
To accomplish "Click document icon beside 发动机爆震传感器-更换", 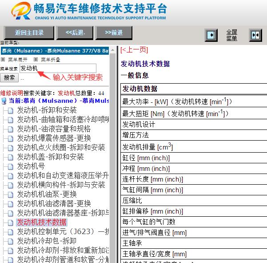I will [x=11, y=139].
